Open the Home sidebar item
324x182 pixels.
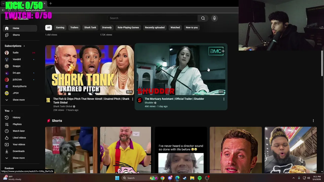coord(20,28)
